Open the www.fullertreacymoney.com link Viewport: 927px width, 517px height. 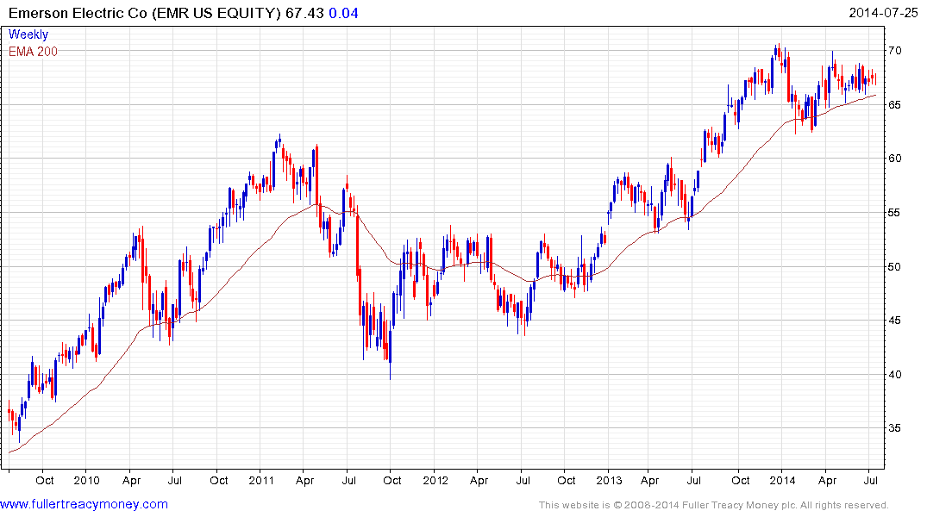[84, 505]
